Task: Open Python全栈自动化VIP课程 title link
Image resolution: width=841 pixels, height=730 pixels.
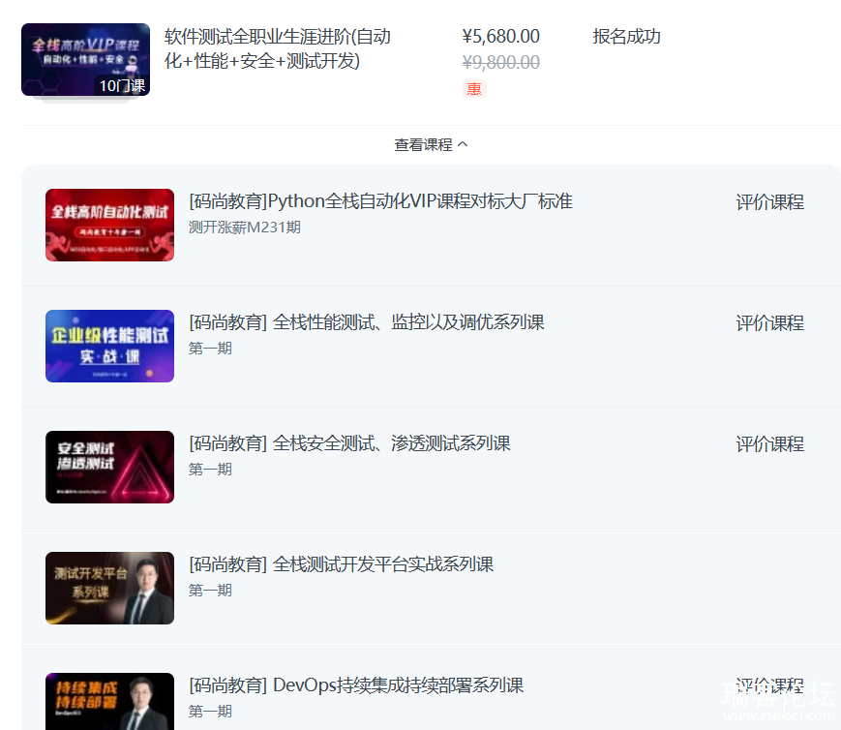Action: pos(380,201)
